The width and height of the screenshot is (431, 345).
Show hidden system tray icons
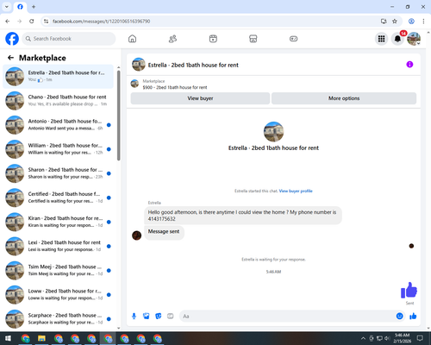pos(363,338)
